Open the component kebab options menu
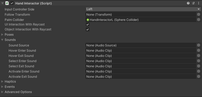Screen dimensions: 202x97 click(199, 3)
